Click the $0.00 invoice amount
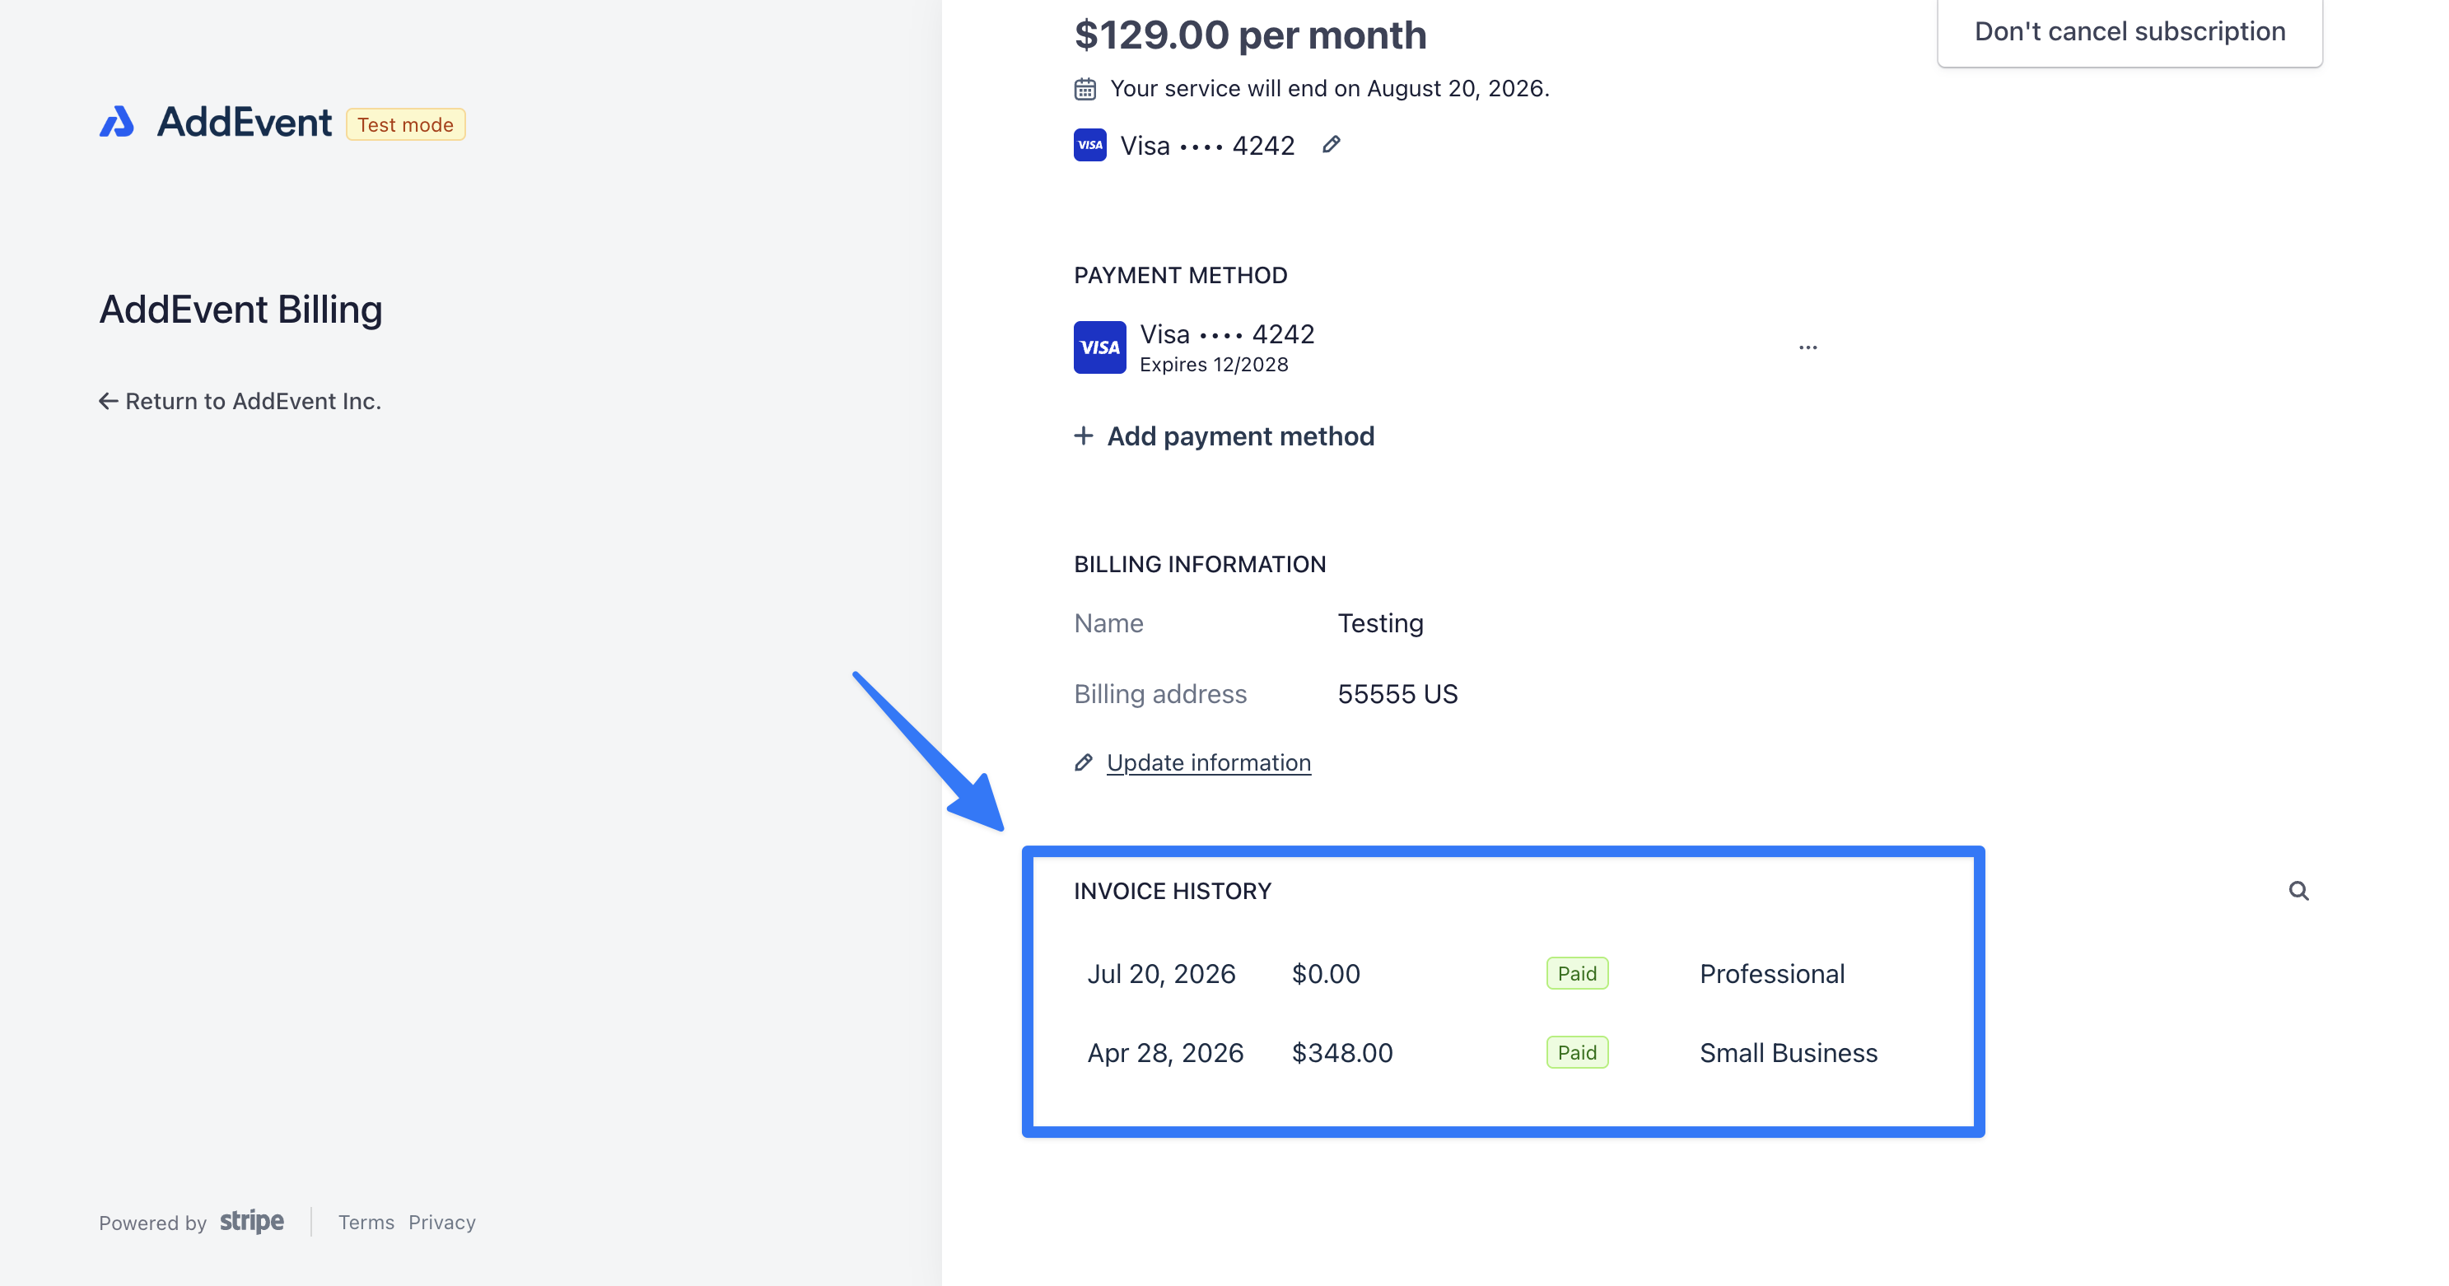Image resolution: width=2449 pixels, height=1286 pixels. tap(1325, 974)
